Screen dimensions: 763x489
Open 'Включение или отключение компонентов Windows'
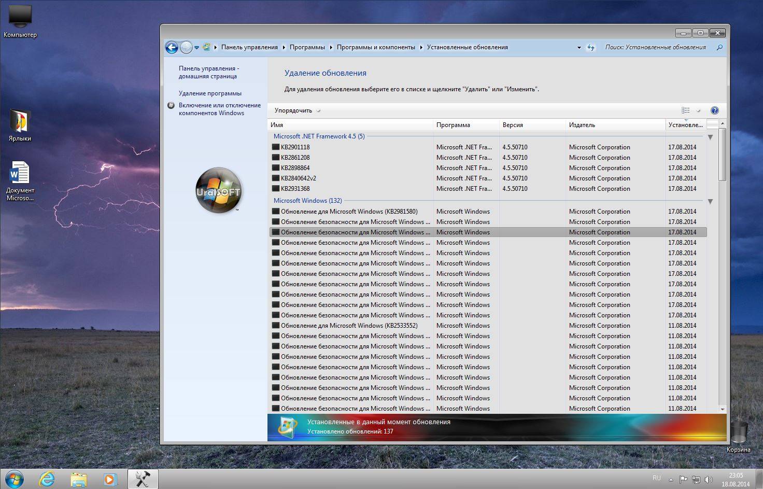tap(220, 109)
